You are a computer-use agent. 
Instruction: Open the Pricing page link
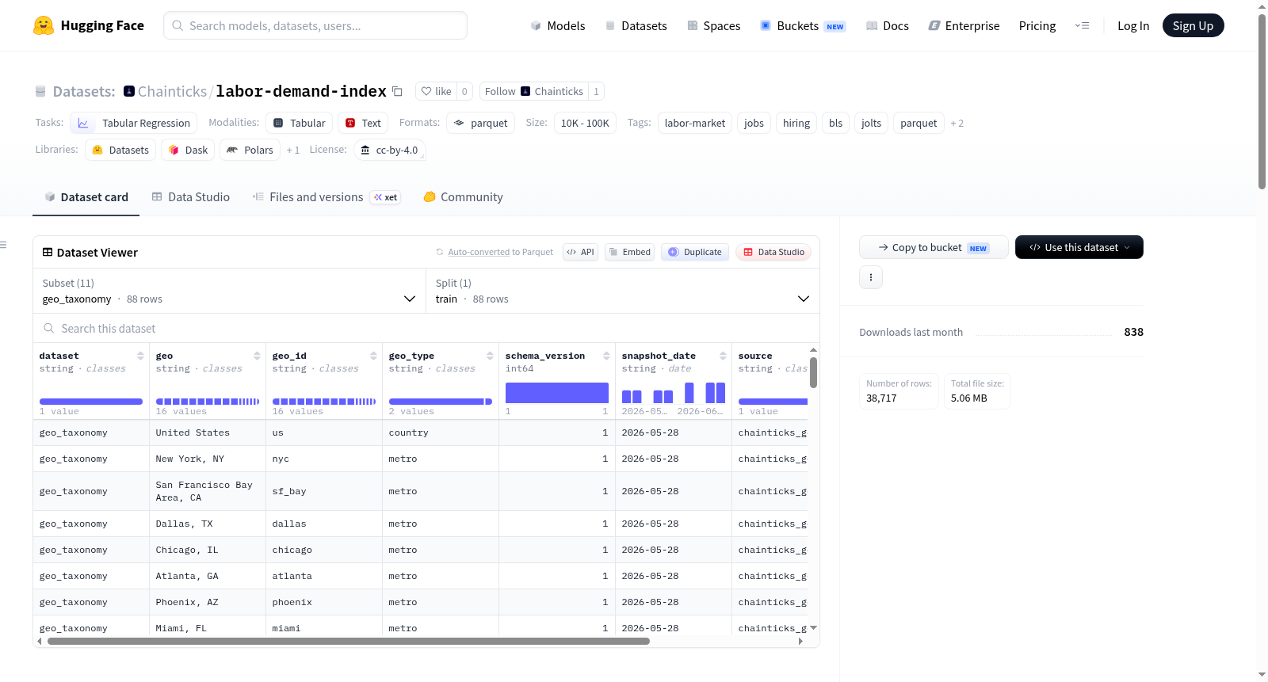pos(1037,25)
